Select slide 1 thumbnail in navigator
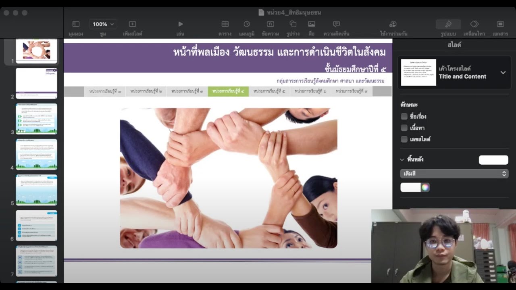The image size is (516, 290). pyautogui.click(x=36, y=51)
